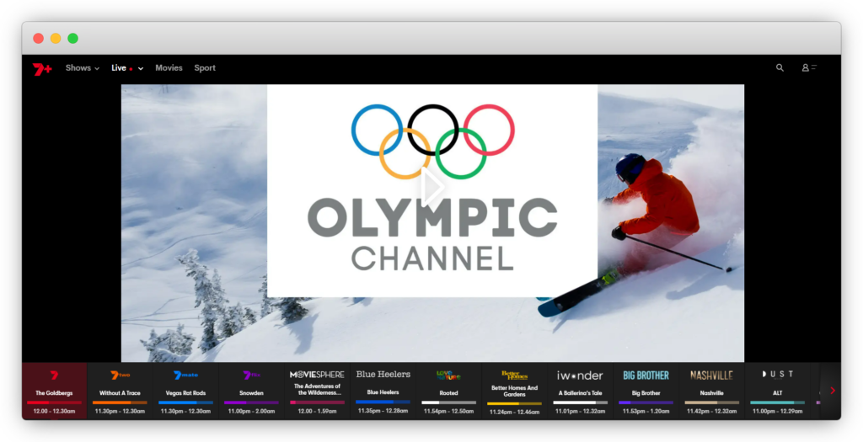Image resolution: width=863 pixels, height=442 pixels.
Task: Click the 11.54pm - 12.50am time text
Action: 448,411
